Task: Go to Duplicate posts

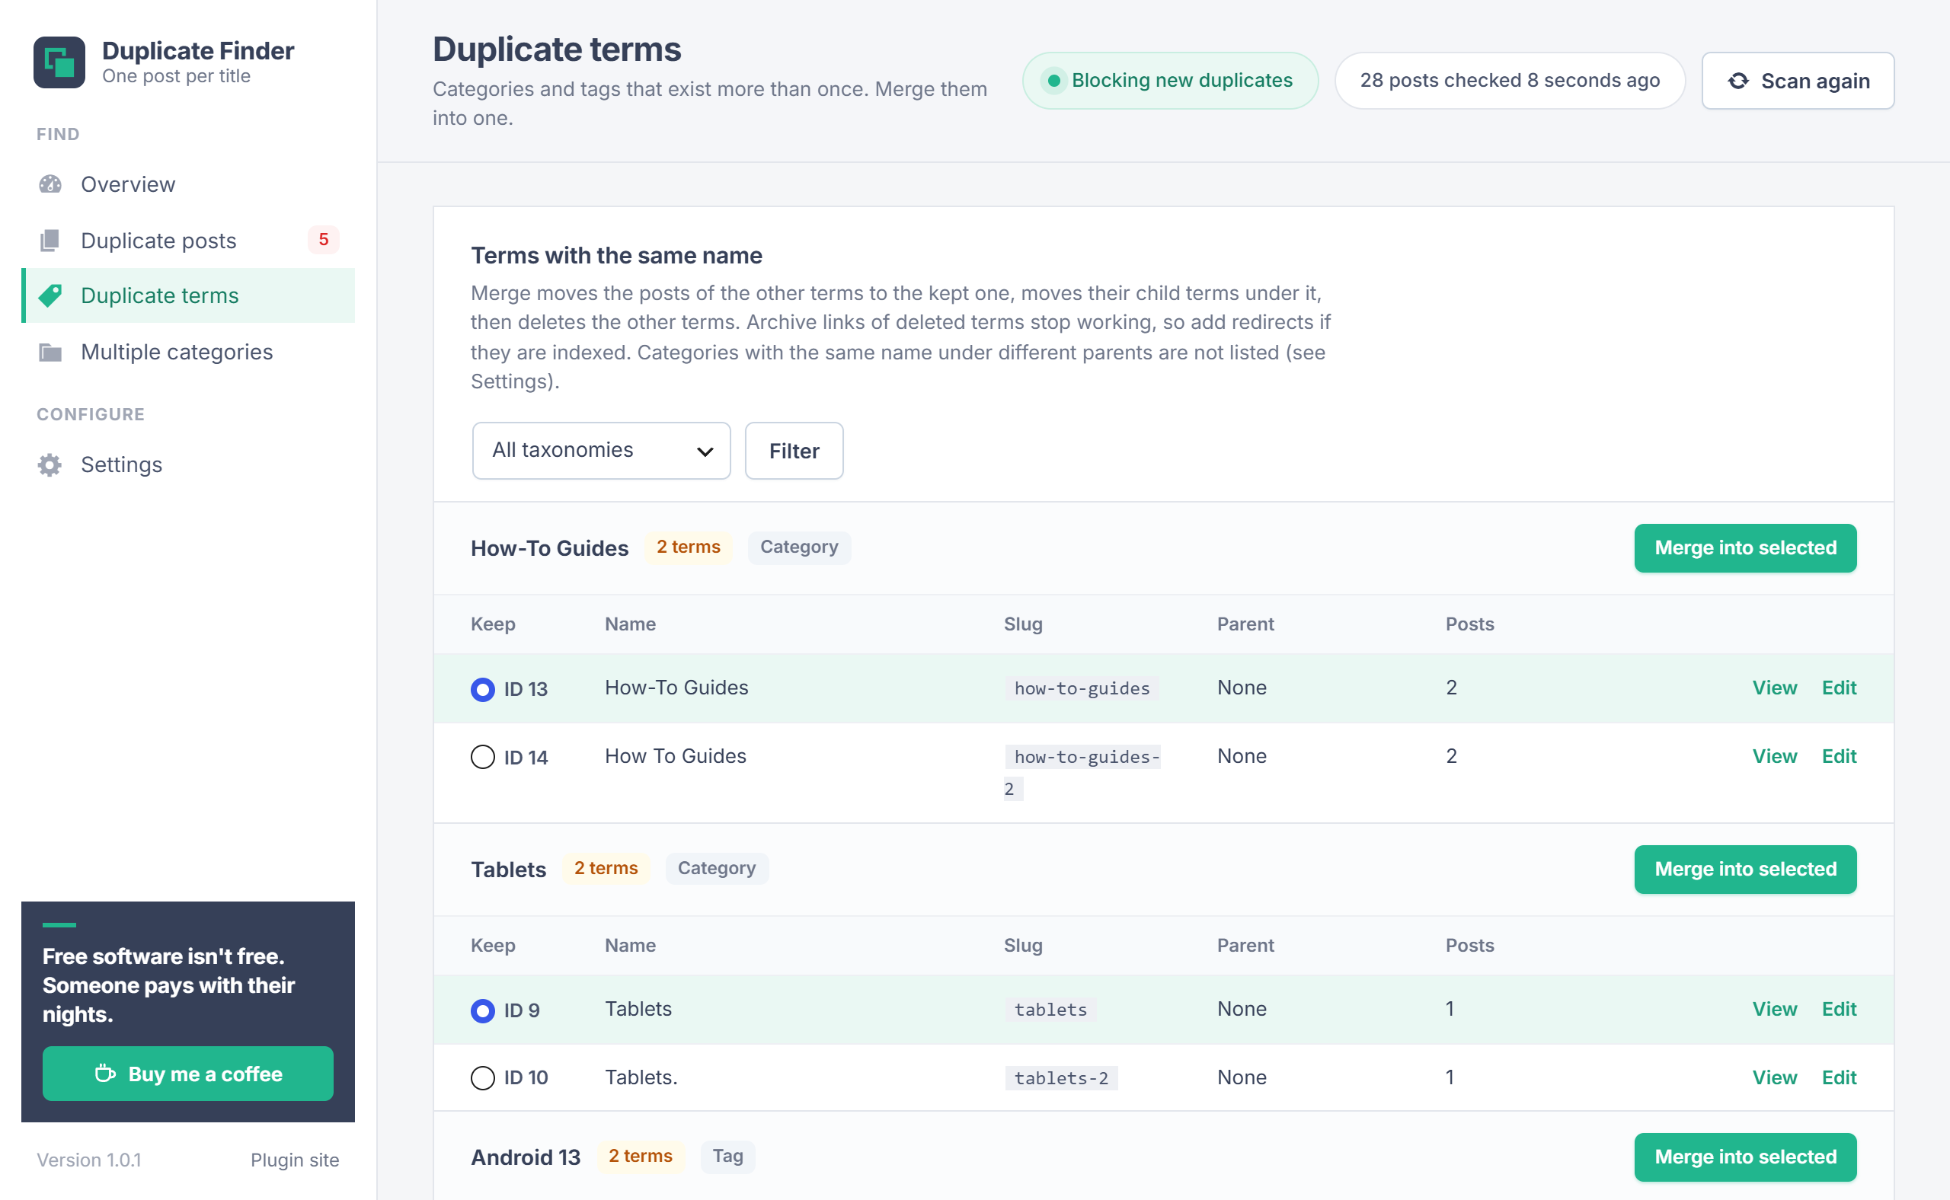Action: tap(188, 241)
